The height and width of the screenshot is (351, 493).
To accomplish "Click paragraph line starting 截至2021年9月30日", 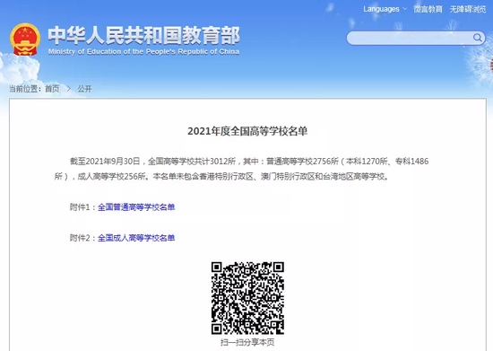I will 249,162.
